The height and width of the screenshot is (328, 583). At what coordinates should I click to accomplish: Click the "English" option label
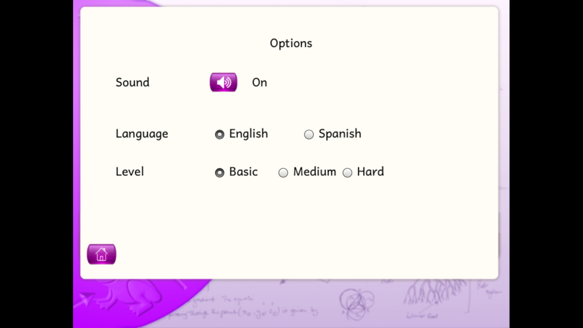coord(248,133)
